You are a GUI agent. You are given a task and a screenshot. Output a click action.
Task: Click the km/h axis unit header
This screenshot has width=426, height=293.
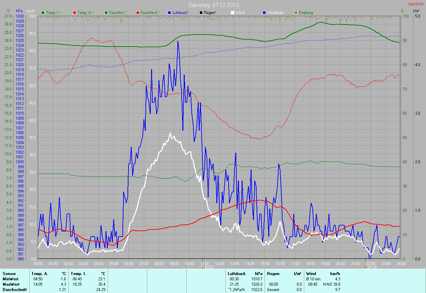coord(31,11)
